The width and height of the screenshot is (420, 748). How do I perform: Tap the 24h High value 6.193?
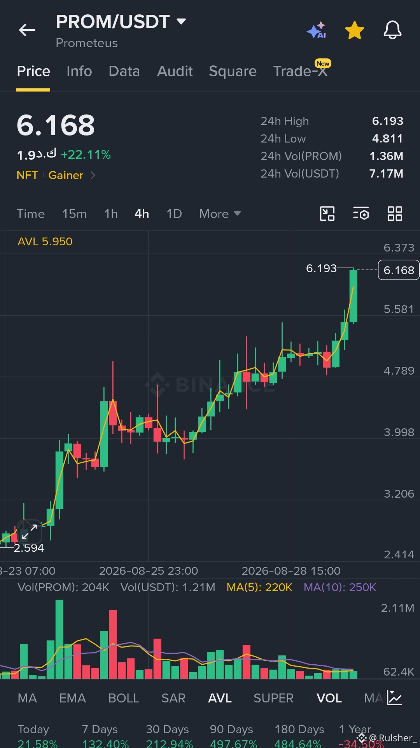tap(388, 121)
